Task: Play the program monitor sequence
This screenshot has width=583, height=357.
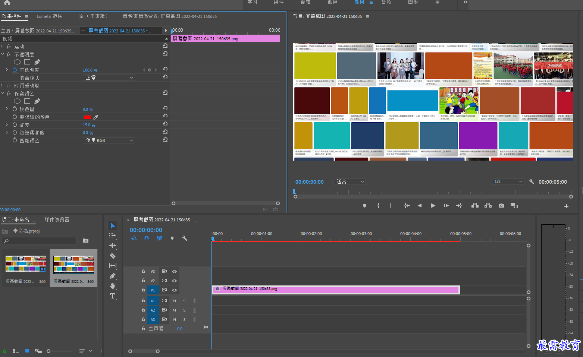Action: click(x=433, y=206)
